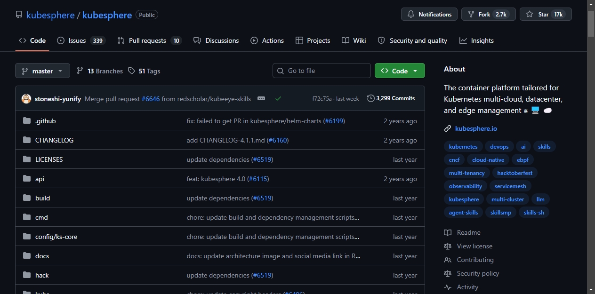Open pull request #6646 link
The width and height of the screenshot is (595, 294).
[x=151, y=99]
